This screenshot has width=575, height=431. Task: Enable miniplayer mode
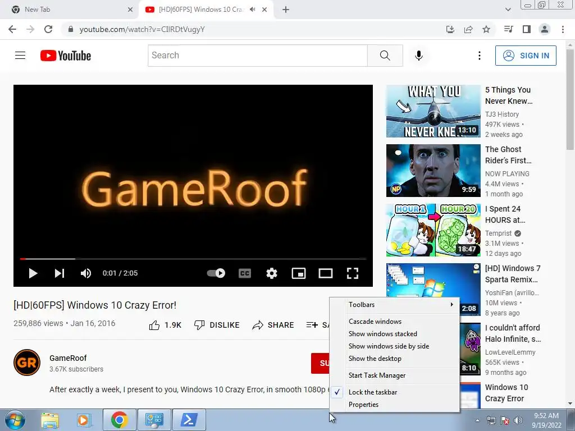299,273
